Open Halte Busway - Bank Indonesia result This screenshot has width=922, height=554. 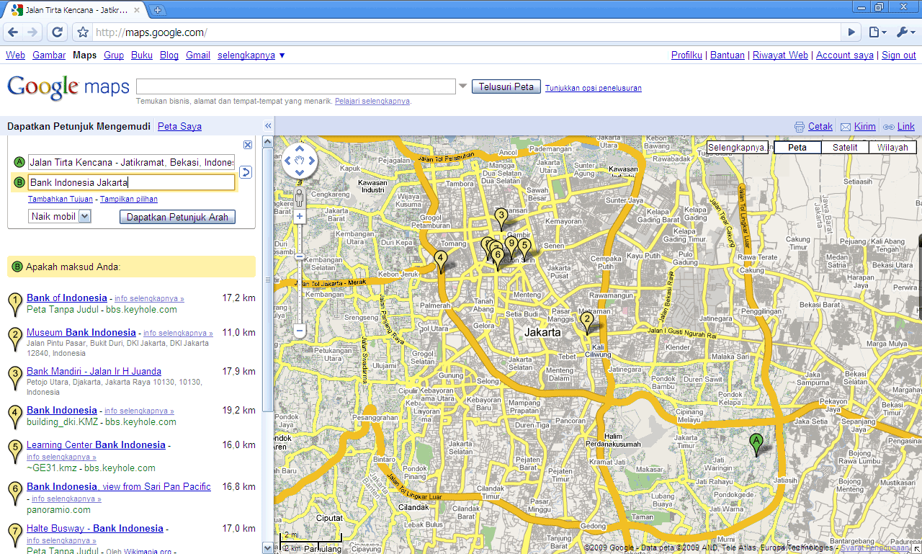[x=95, y=529]
